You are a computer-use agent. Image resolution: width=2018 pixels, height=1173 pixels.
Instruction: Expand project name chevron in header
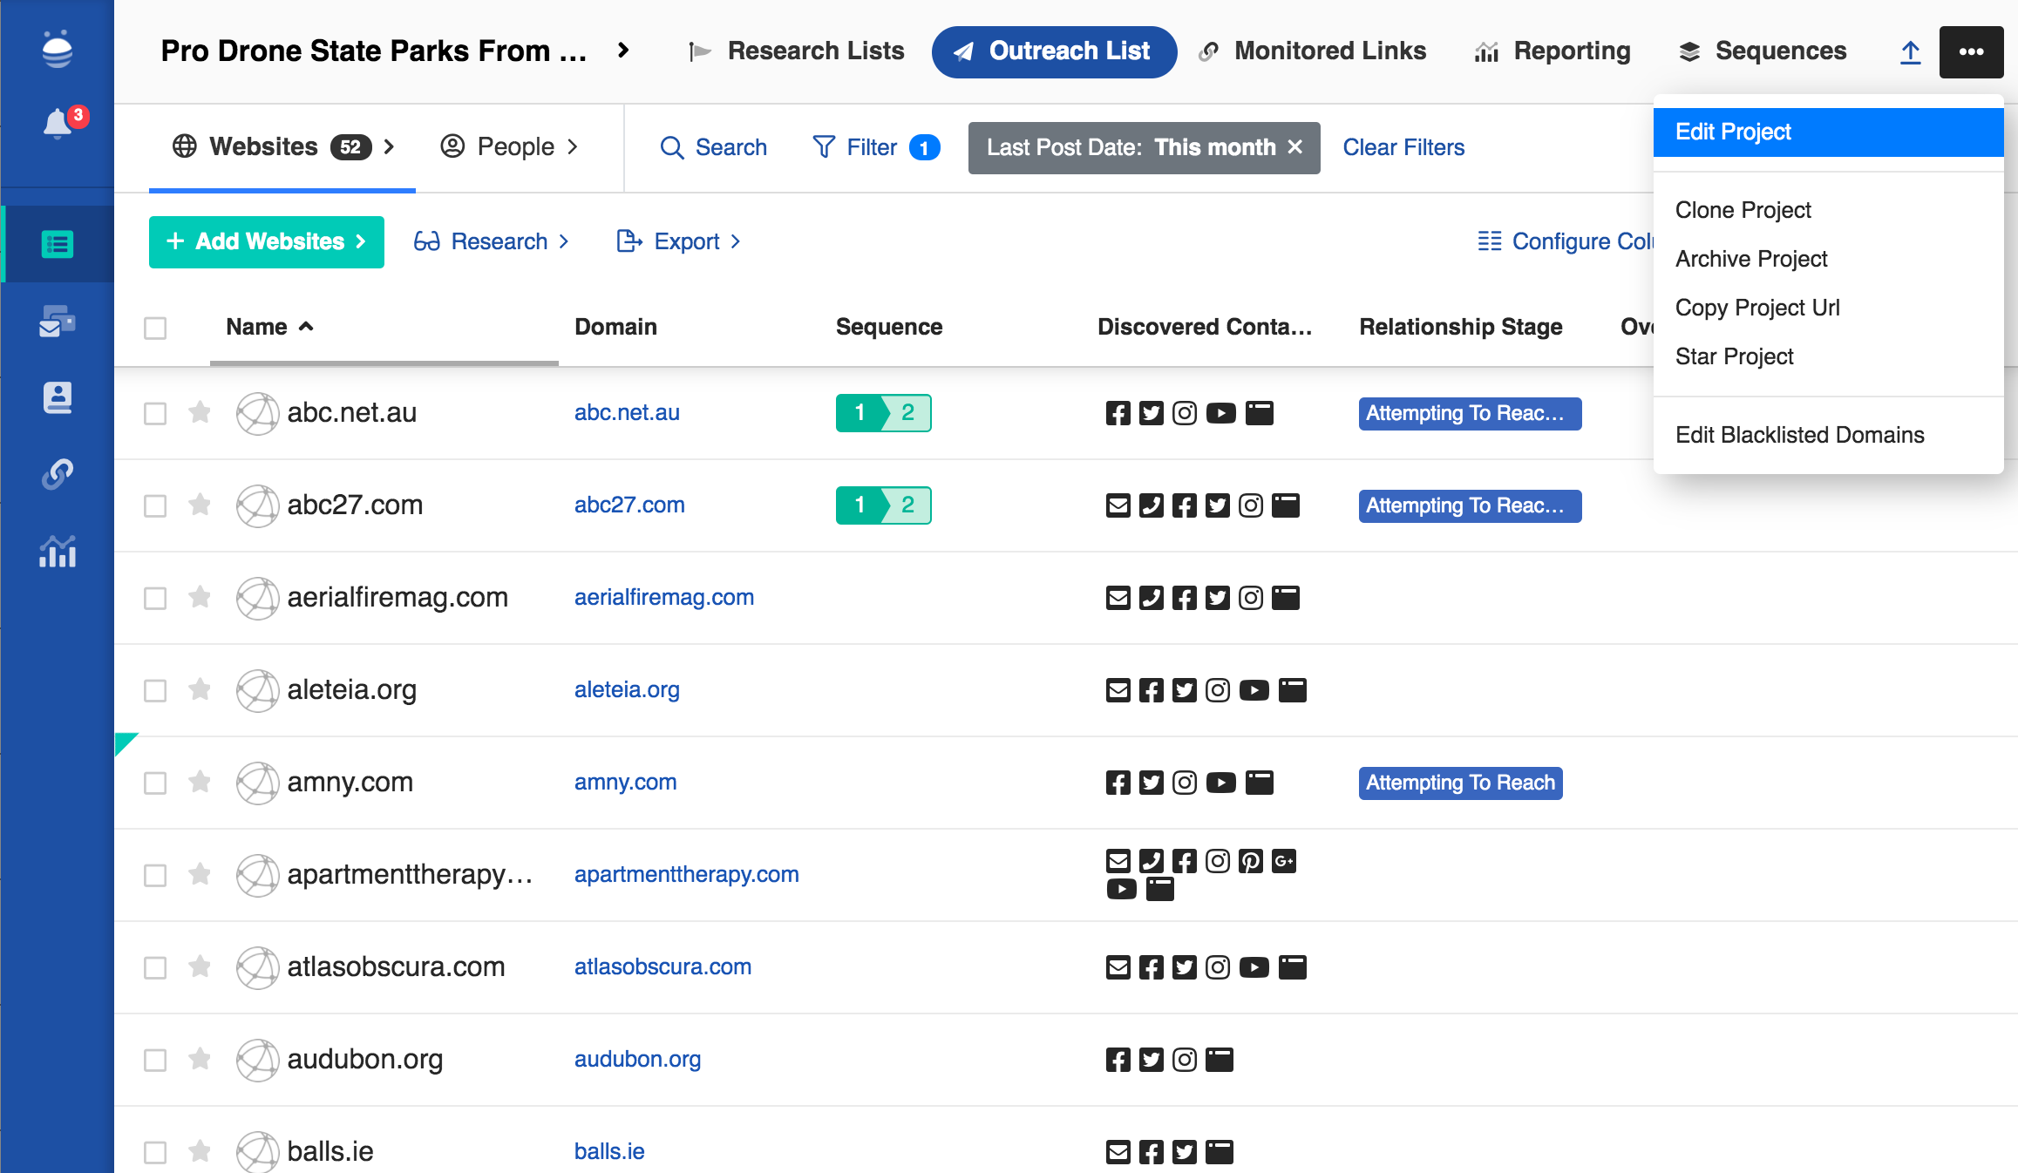tap(622, 51)
